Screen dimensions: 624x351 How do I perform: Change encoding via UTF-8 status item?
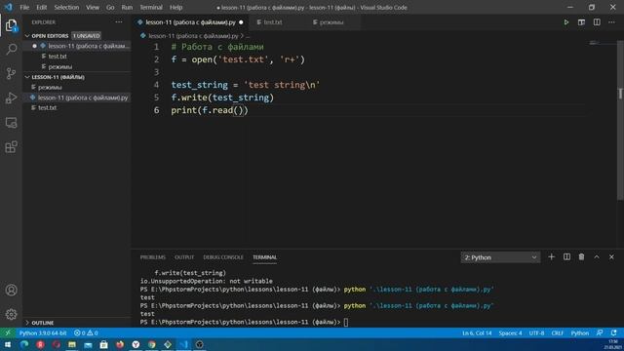[x=536, y=332]
